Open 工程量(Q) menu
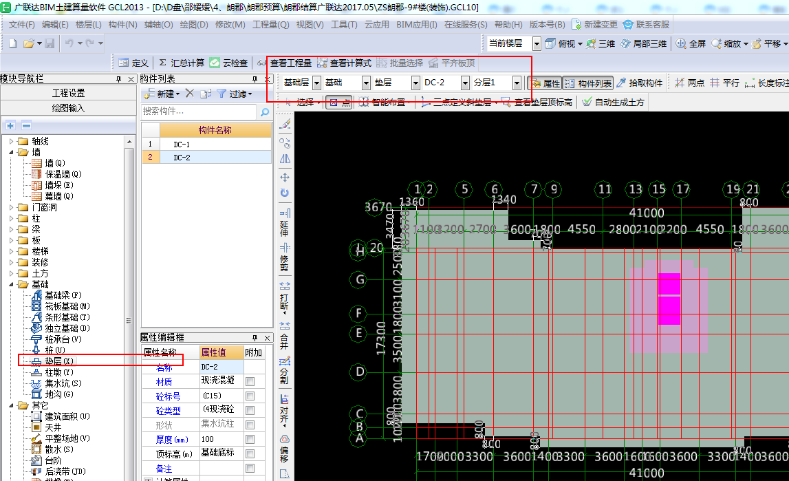This screenshot has height=481, width=789. click(271, 25)
